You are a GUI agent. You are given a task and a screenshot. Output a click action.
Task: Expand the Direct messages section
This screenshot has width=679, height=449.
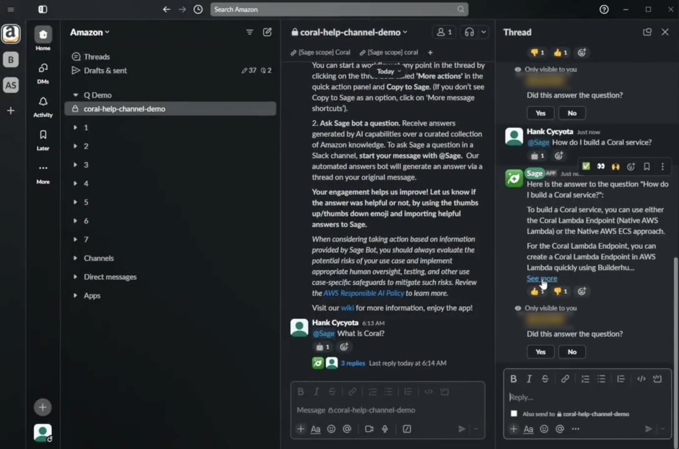click(x=75, y=277)
